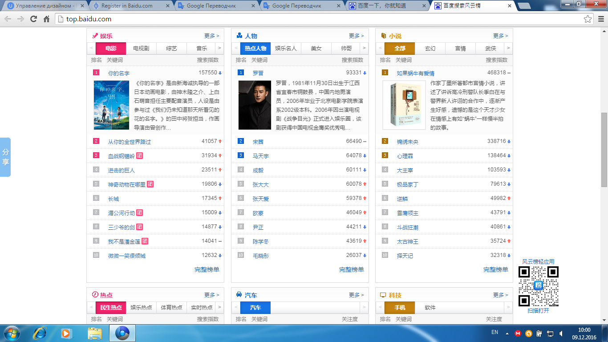Open 完整榜单 under 人物 list

click(352, 269)
